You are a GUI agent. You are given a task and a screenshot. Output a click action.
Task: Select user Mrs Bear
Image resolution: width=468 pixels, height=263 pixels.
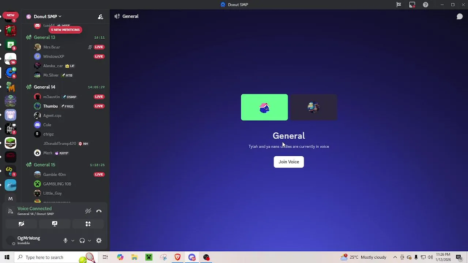(51, 47)
